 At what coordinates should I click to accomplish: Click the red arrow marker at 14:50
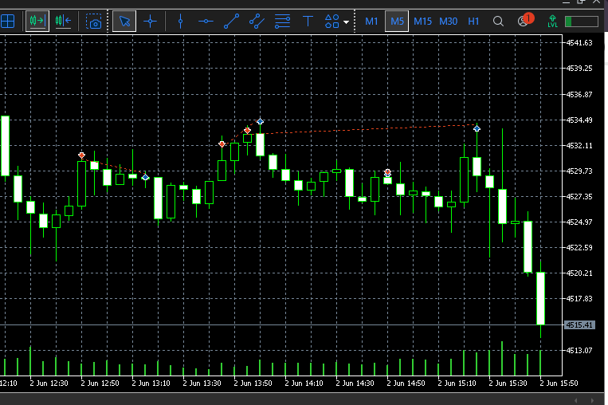pyautogui.click(x=388, y=172)
